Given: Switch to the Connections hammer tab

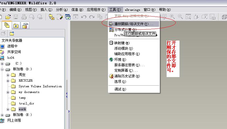Looking at the screenshot, I should (x=25, y=26).
